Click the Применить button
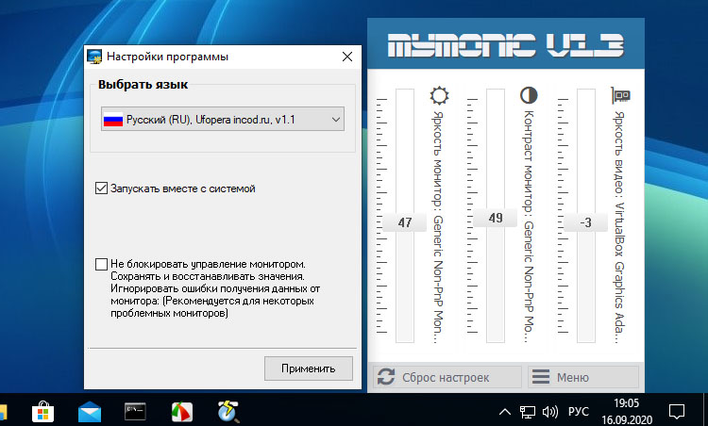The image size is (708, 426). click(309, 369)
